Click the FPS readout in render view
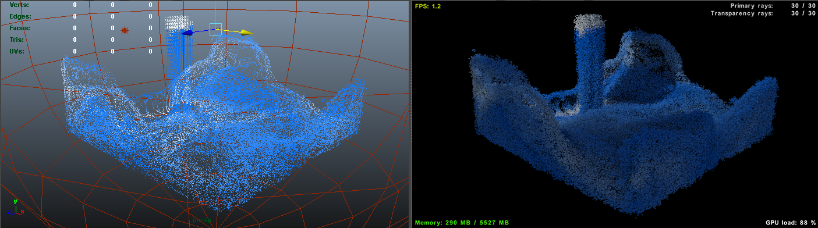 pyautogui.click(x=428, y=6)
